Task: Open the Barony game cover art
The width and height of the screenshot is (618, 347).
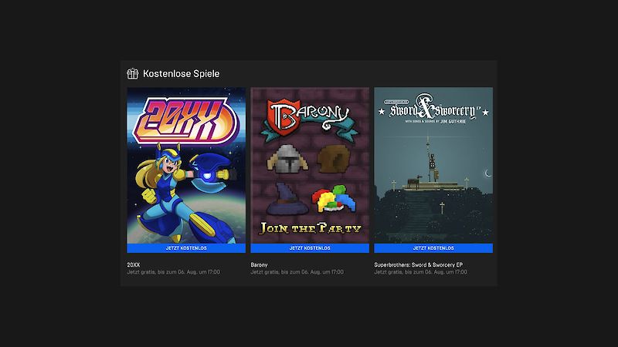Action: tap(310, 165)
